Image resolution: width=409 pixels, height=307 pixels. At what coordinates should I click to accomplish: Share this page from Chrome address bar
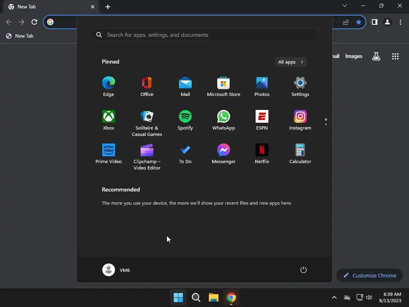[346, 22]
